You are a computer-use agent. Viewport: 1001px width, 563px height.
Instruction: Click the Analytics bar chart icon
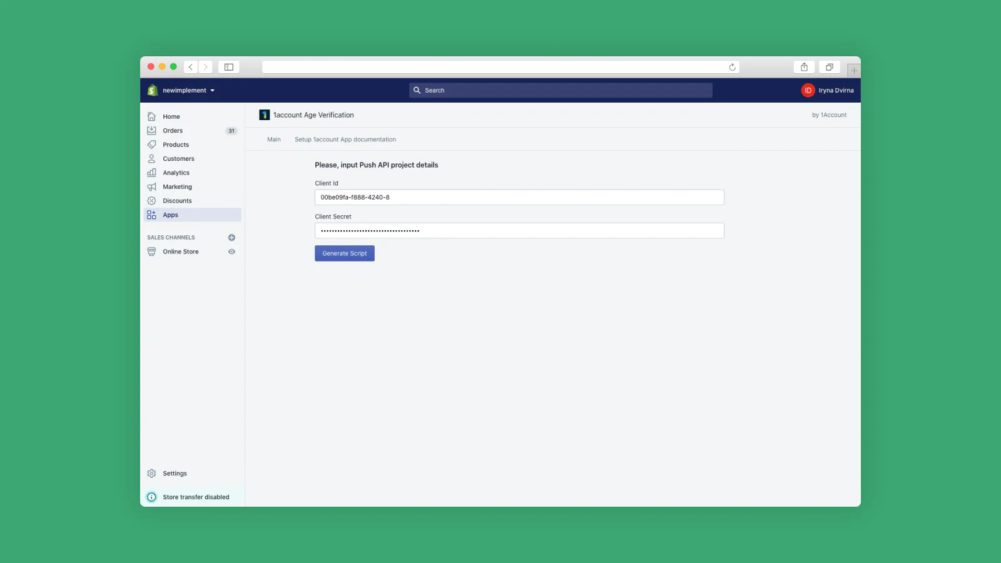tap(151, 173)
